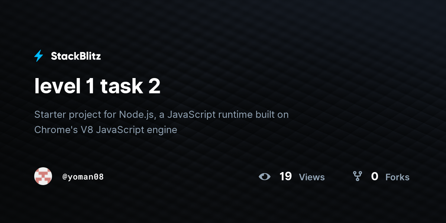Open the @yoman08 username profile link
446x223 pixels.
(83, 177)
